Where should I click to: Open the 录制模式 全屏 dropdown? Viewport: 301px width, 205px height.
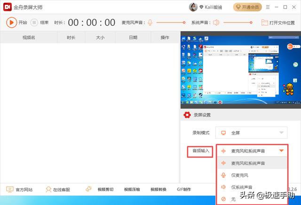coord(252,133)
